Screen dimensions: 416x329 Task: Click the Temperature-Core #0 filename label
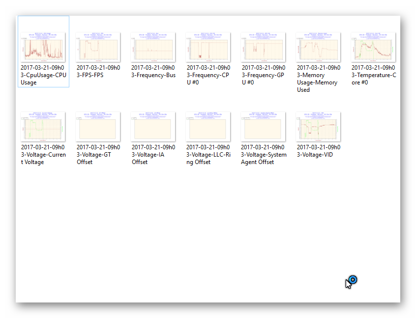373,75
